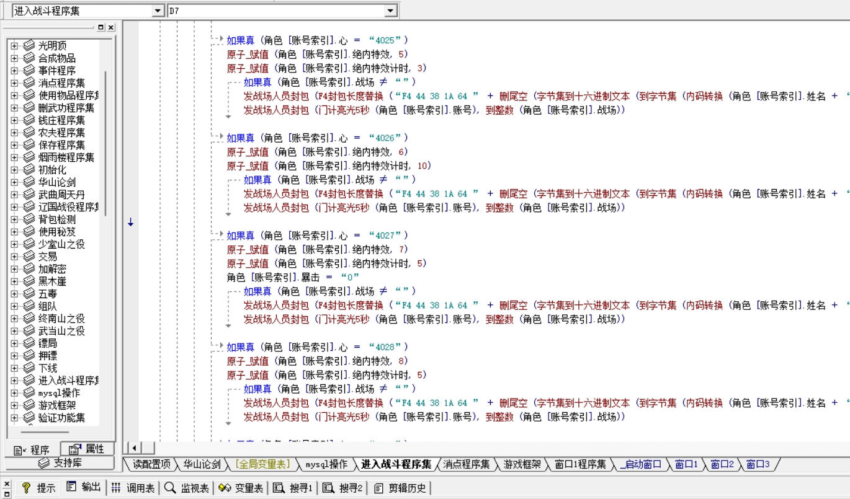The height and width of the screenshot is (499, 850).
Task: Switch to the 支持库 library panel
Action: pos(60,463)
